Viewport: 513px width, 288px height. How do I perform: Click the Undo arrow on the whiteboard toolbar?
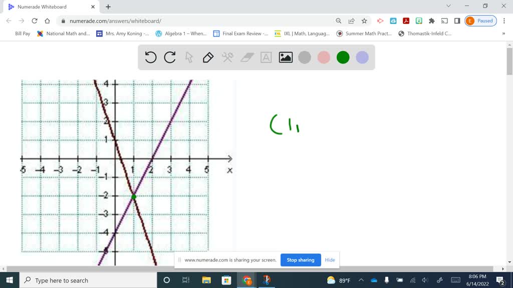pos(151,57)
